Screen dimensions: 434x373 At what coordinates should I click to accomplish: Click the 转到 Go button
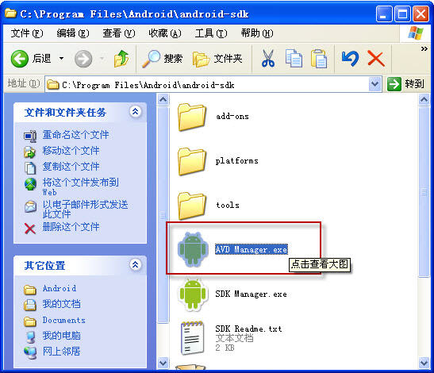click(405, 84)
